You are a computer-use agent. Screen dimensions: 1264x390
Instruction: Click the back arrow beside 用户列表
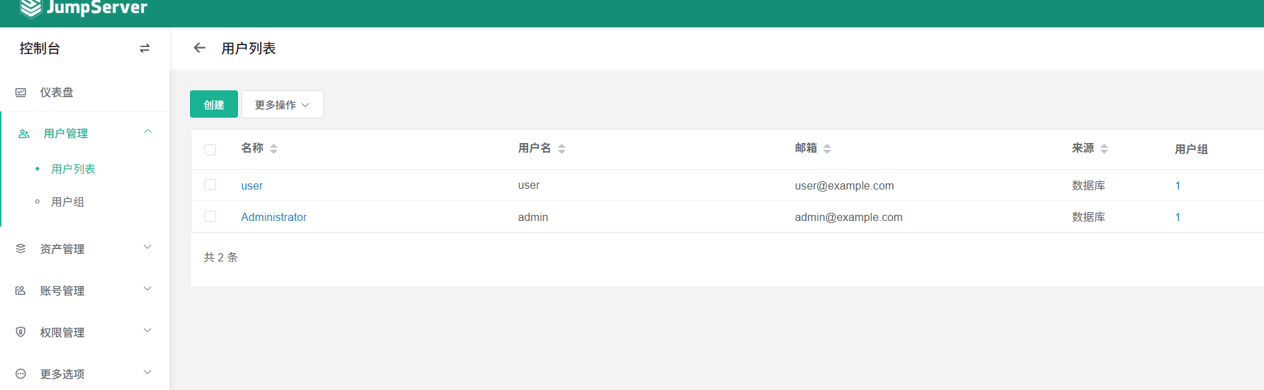click(200, 48)
